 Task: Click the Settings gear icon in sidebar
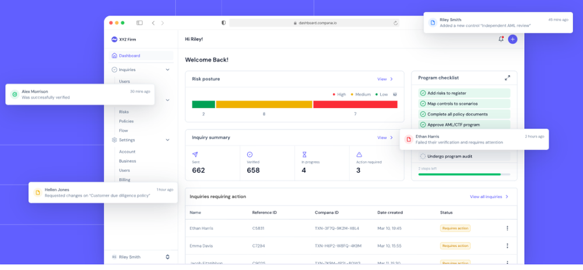[114, 140]
